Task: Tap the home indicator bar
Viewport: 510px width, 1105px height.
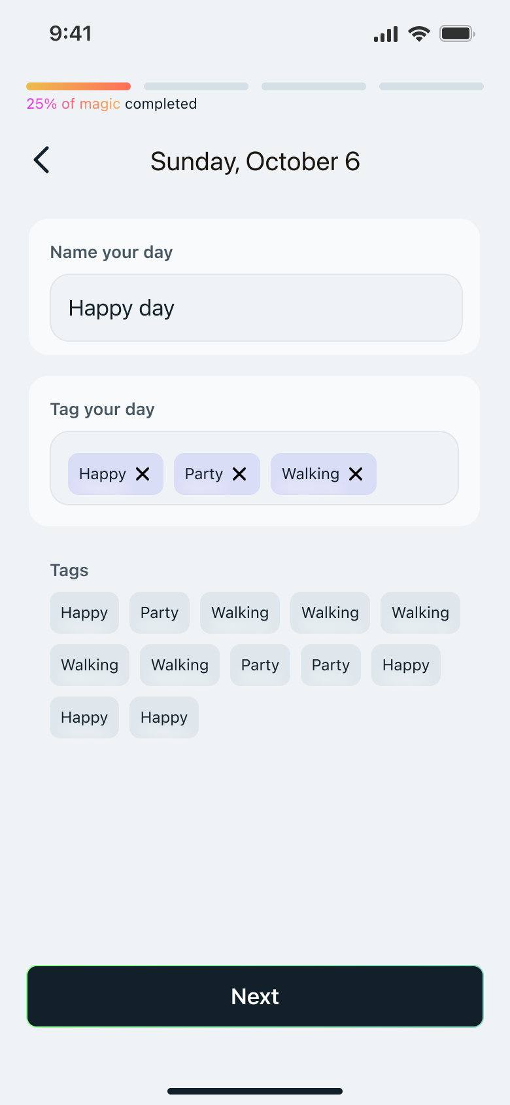Action: pyautogui.click(x=255, y=1091)
